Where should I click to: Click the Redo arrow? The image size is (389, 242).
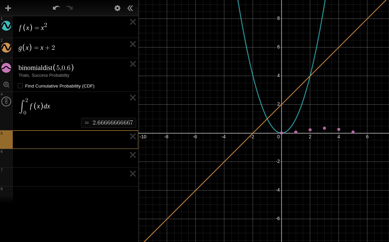coord(69,8)
